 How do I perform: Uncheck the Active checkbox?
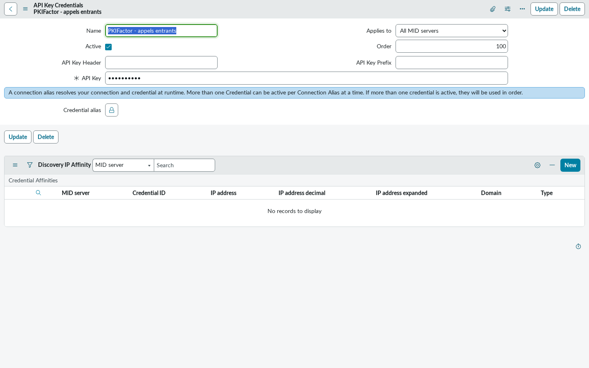(x=108, y=47)
